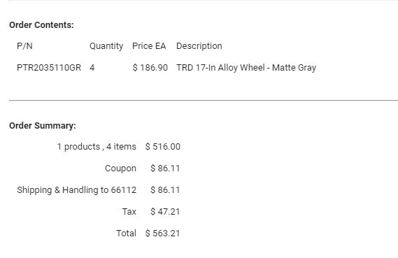Select part number PTR2035110GR
The height and width of the screenshot is (258, 398).
point(49,68)
